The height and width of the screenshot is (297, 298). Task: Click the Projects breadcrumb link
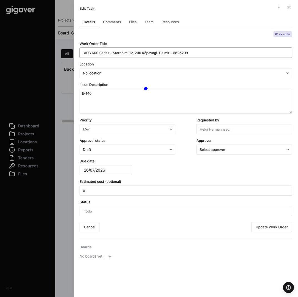[64, 20]
